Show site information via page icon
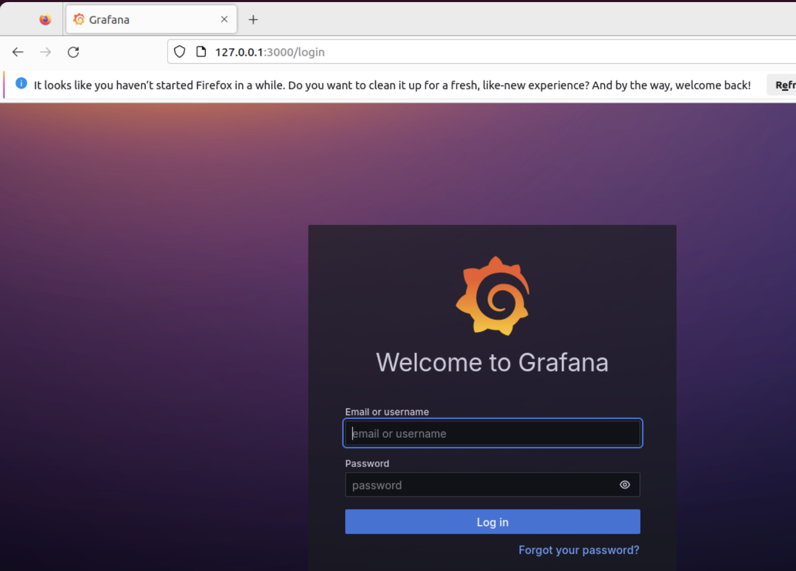The width and height of the screenshot is (796, 571). coord(201,52)
